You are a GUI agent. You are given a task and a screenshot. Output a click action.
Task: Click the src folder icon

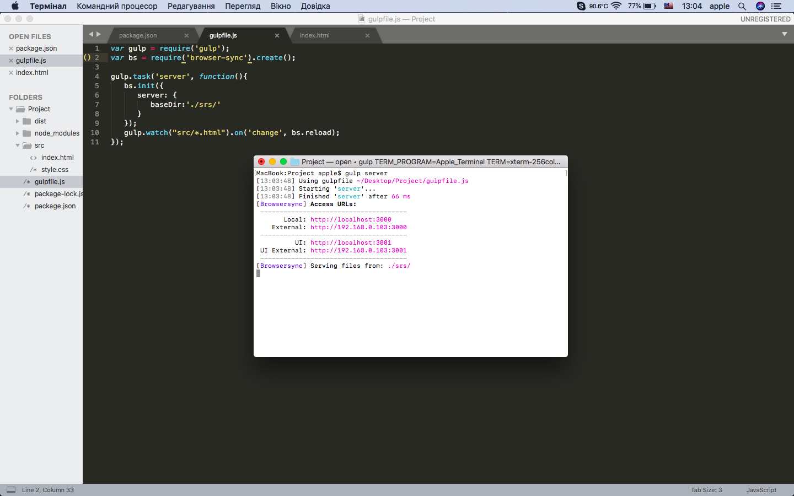click(x=26, y=145)
